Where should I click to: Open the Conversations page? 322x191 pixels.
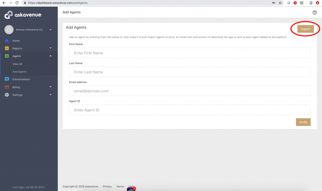(x=21, y=79)
